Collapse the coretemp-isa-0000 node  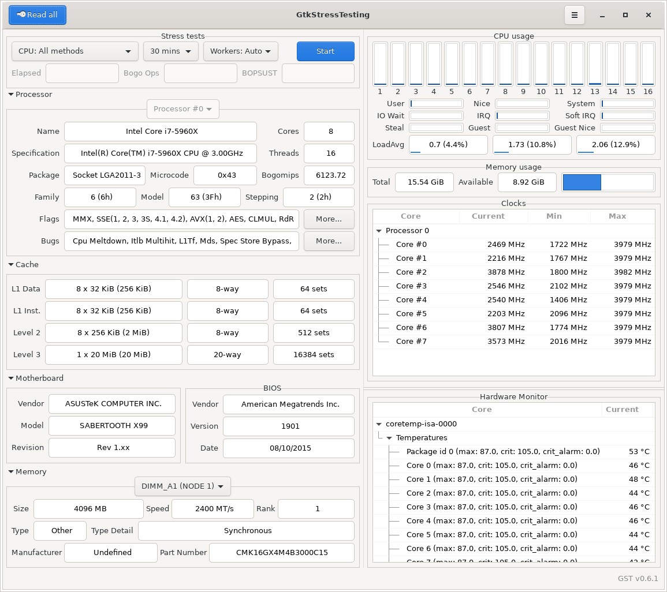tap(379, 424)
